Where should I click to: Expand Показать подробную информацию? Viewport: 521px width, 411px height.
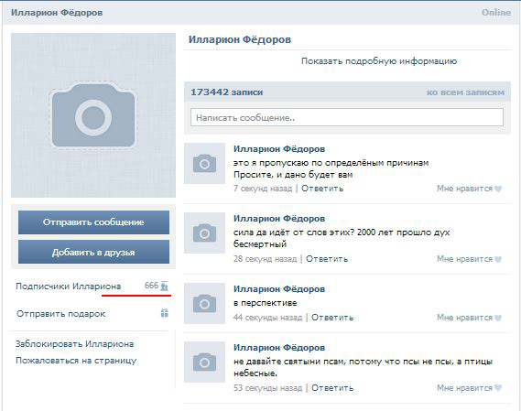click(379, 61)
